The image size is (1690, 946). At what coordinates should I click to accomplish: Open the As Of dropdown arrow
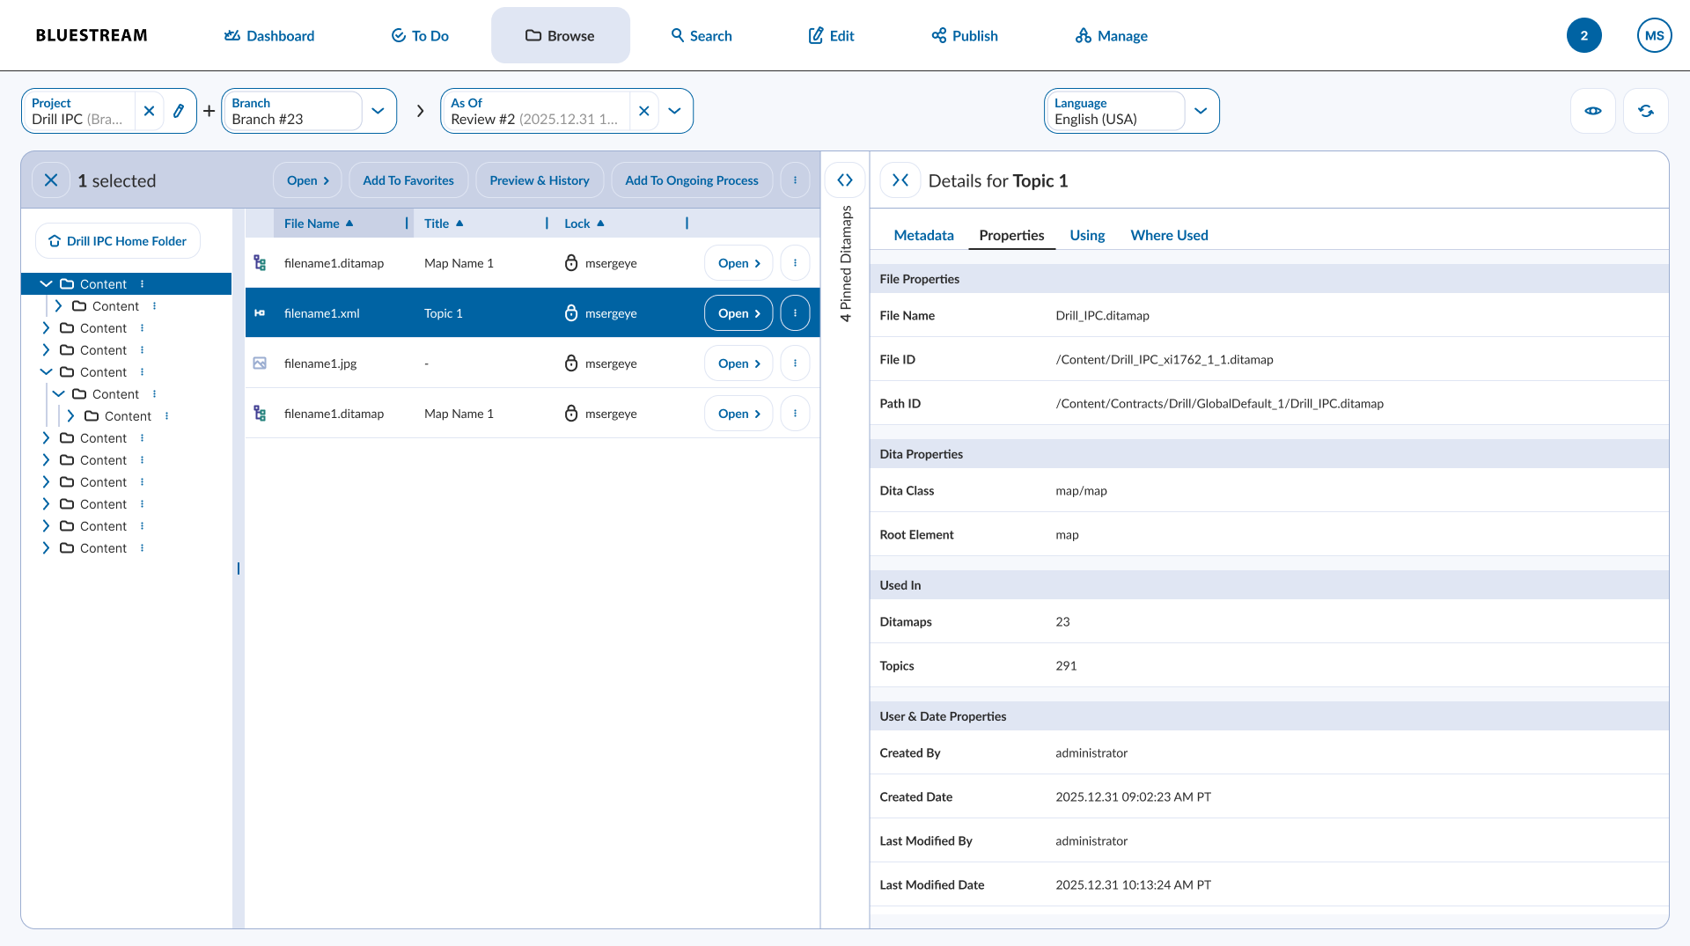[674, 111]
